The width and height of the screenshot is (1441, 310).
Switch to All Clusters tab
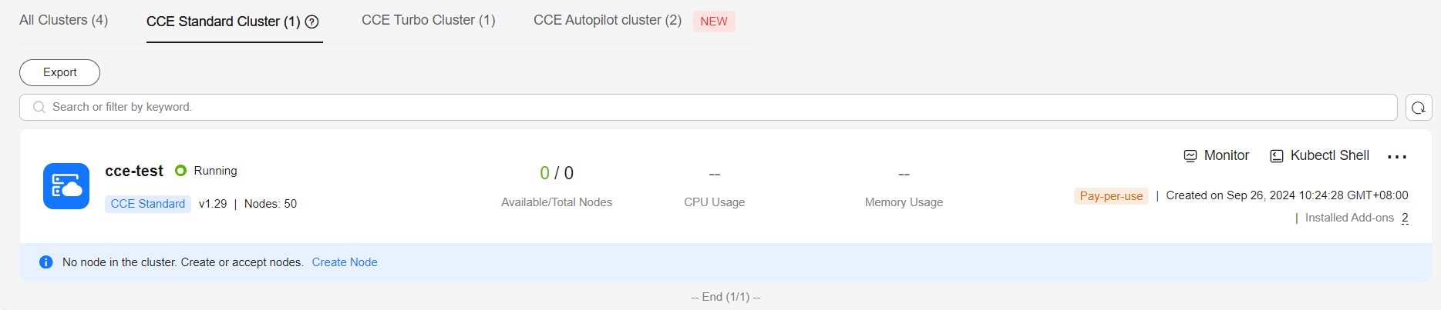pyautogui.click(x=64, y=20)
